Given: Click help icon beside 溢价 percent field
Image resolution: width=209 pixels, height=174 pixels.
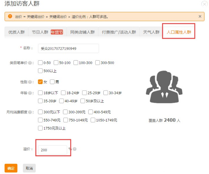Looking at the screenshot, I should point(75,149).
